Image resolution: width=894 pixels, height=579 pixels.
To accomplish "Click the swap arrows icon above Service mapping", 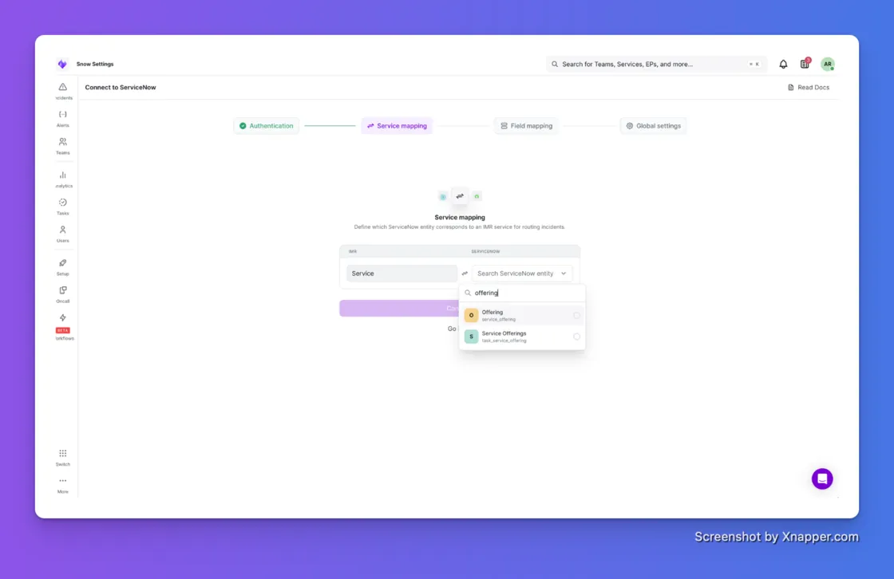I will (x=460, y=196).
